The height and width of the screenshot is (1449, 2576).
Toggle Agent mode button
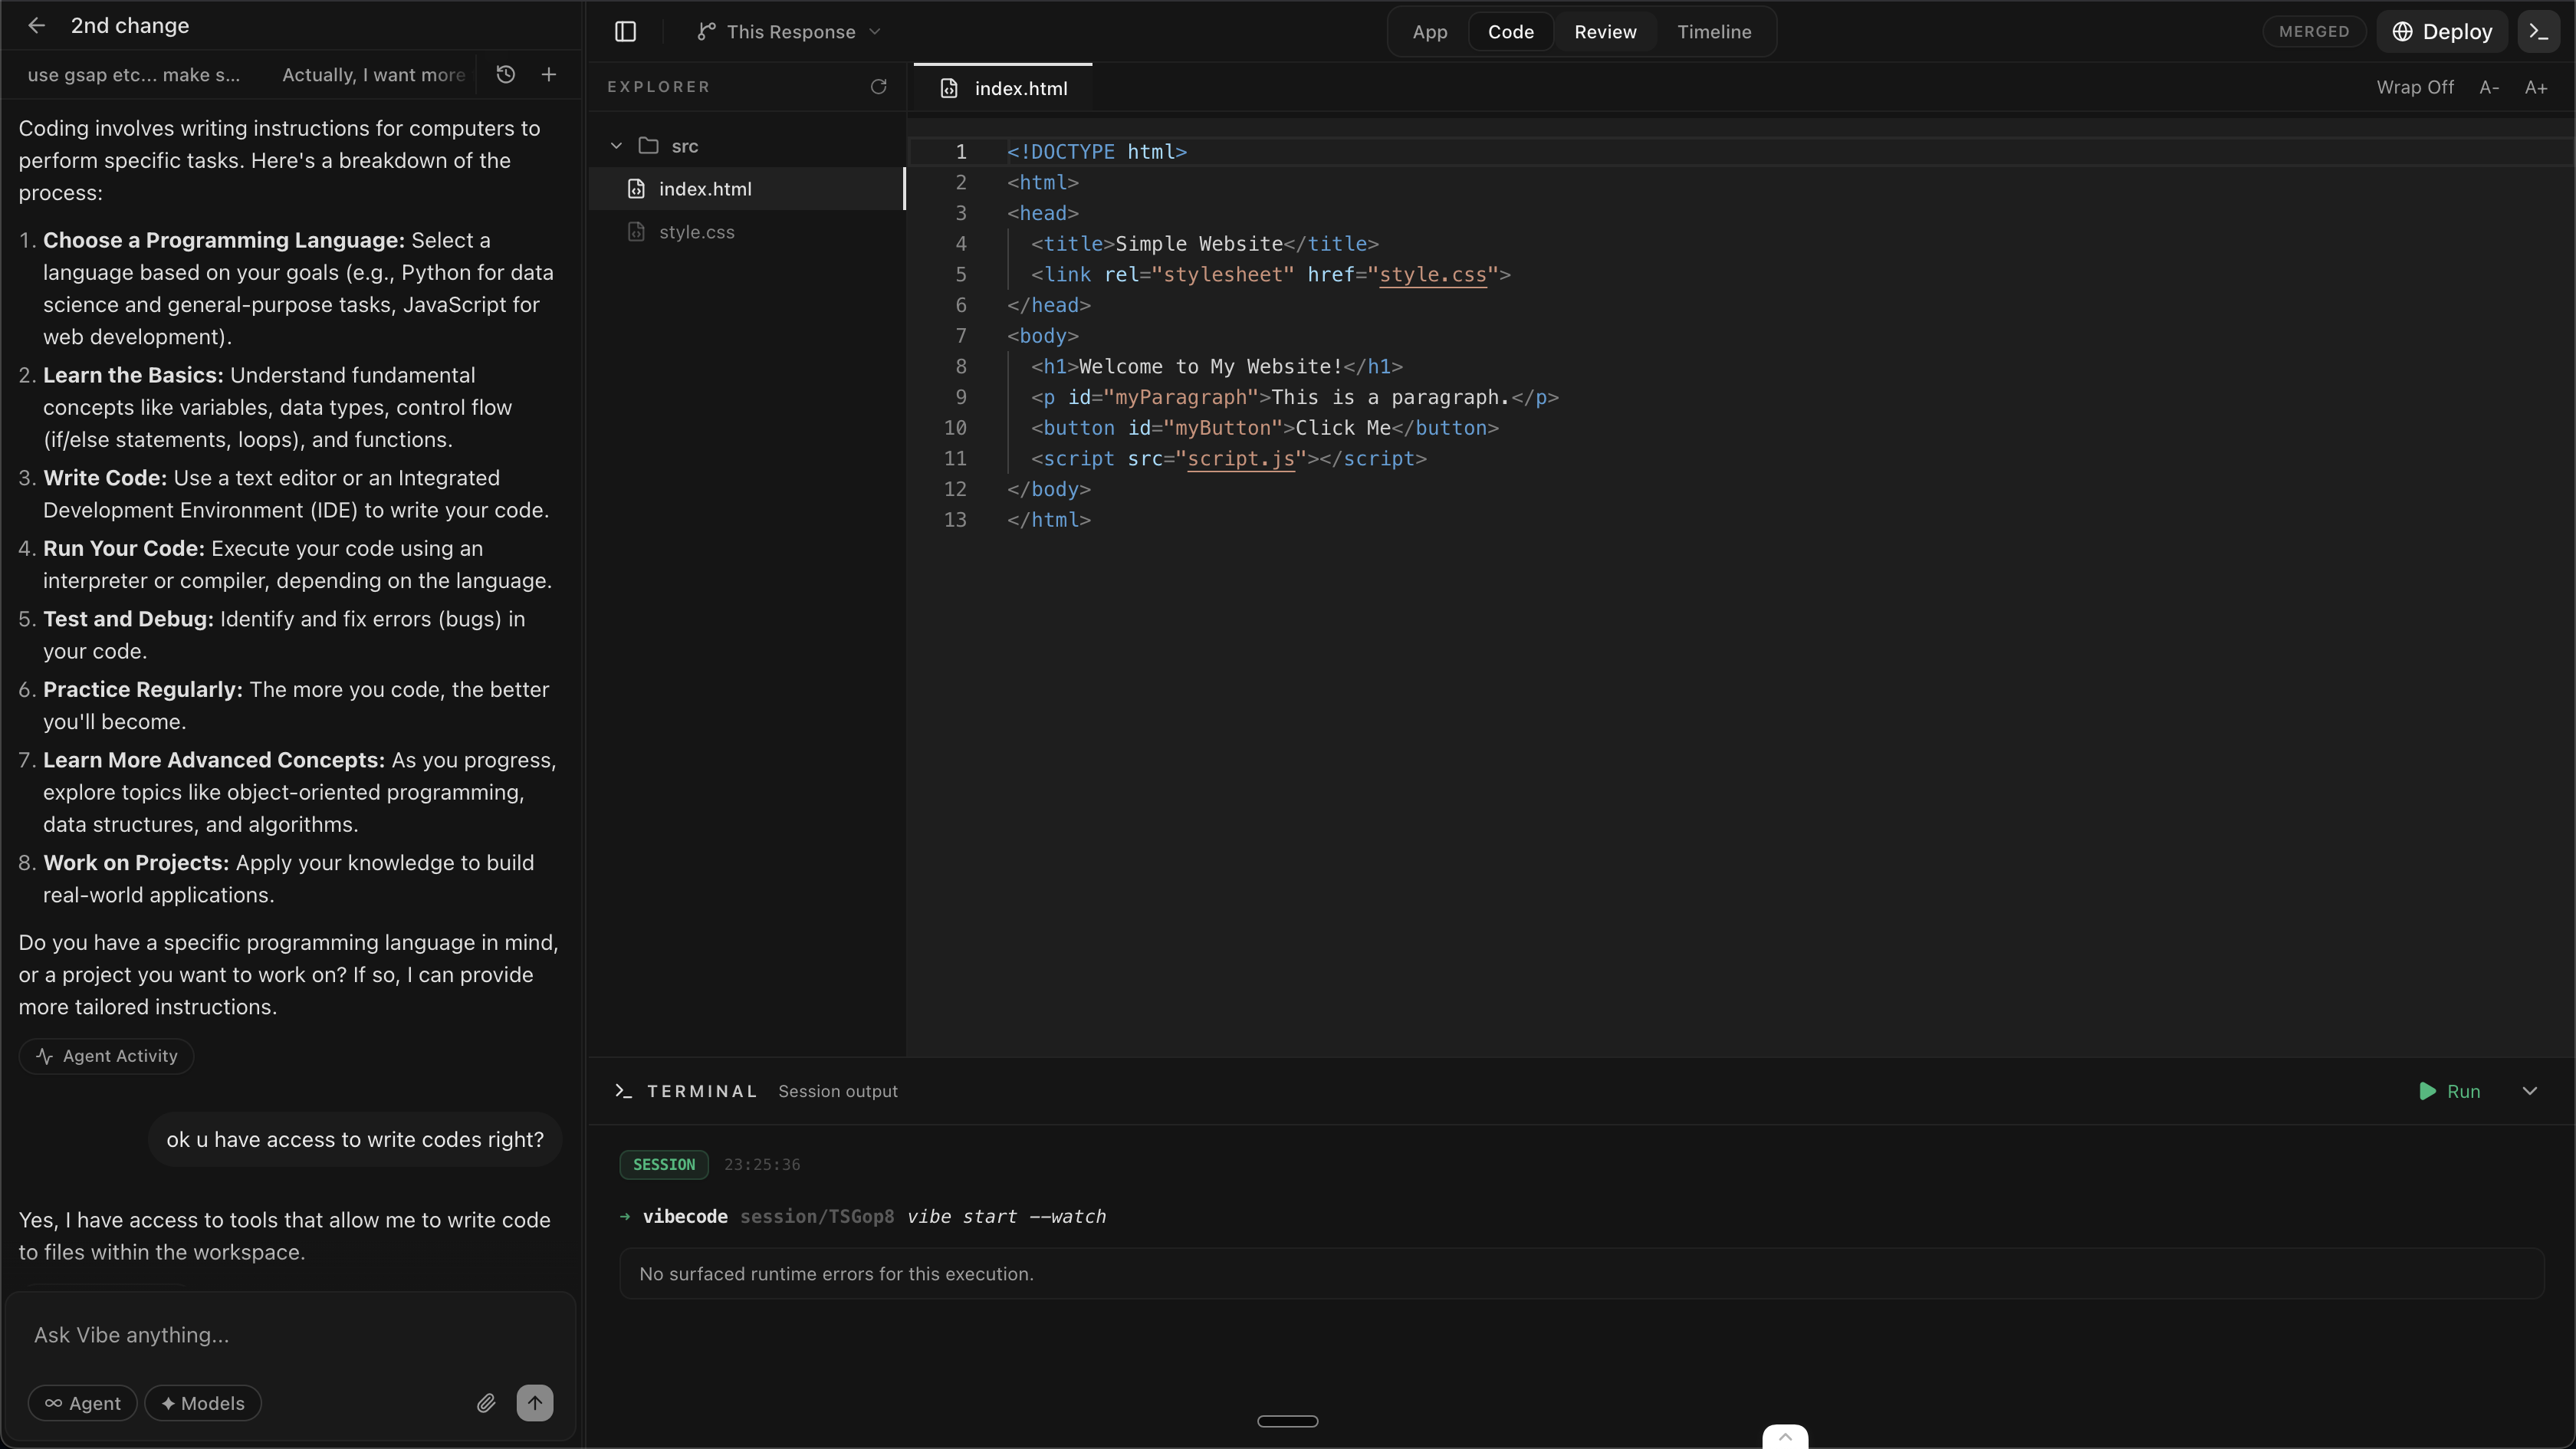tap(82, 1403)
